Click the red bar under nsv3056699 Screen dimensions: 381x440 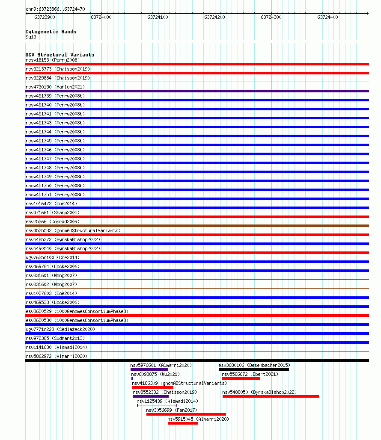coord(186,414)
